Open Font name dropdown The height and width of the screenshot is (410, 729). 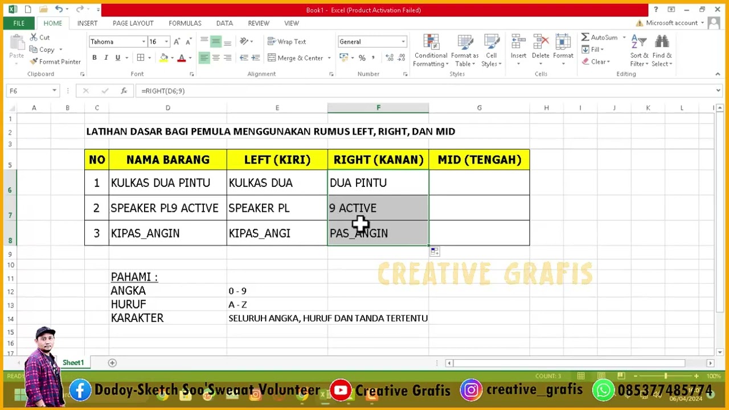pos(144,42)
